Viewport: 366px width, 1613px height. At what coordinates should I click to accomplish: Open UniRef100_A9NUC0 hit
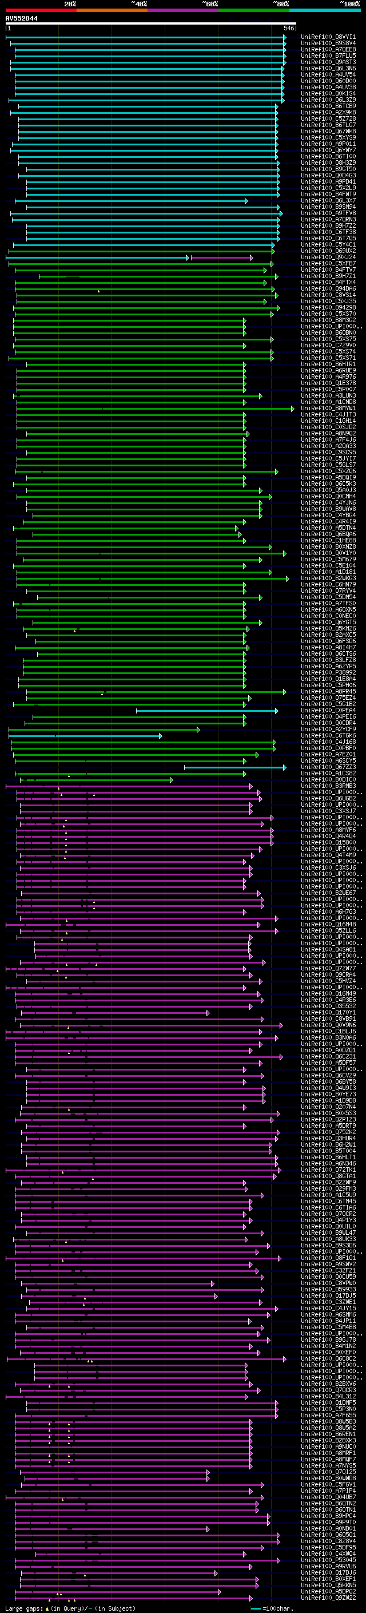point(328,1446)
